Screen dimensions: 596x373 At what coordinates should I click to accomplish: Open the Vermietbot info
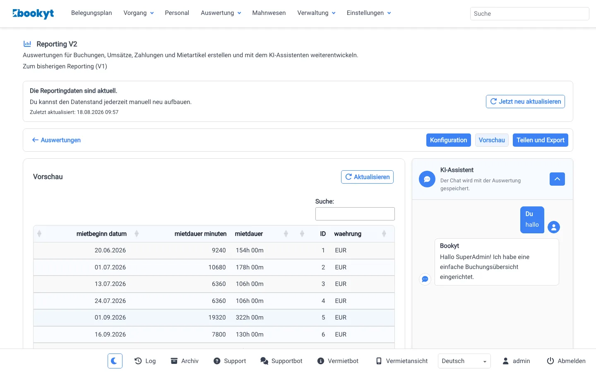[338, 361]
